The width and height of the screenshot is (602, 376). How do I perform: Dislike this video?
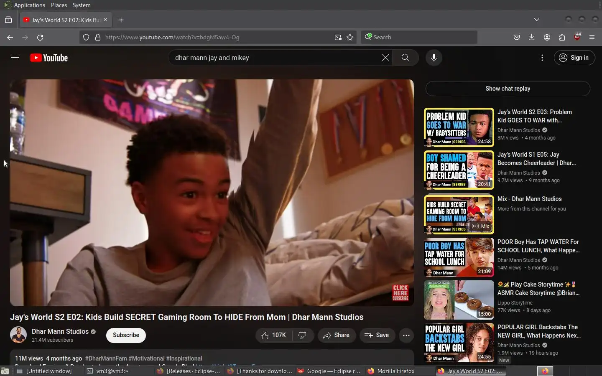pos(303,335)
